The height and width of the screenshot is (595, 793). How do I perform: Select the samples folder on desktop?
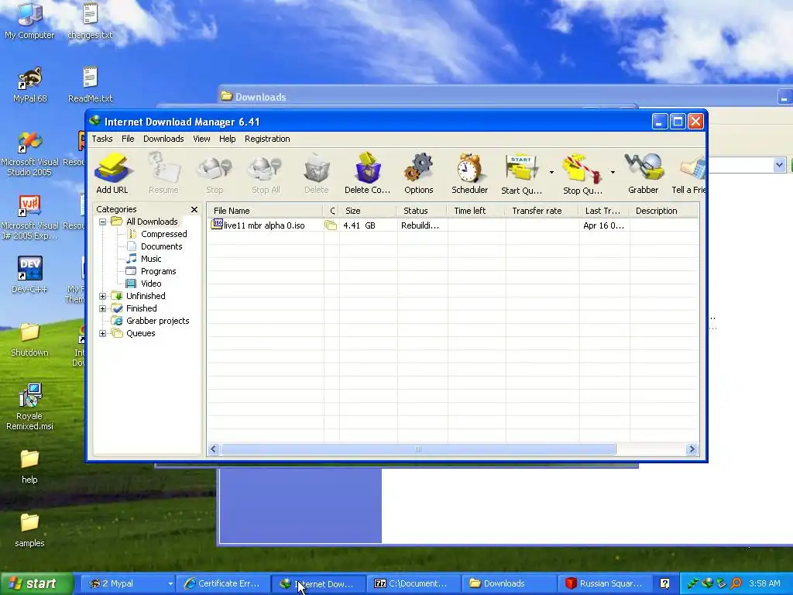(29, 530)
